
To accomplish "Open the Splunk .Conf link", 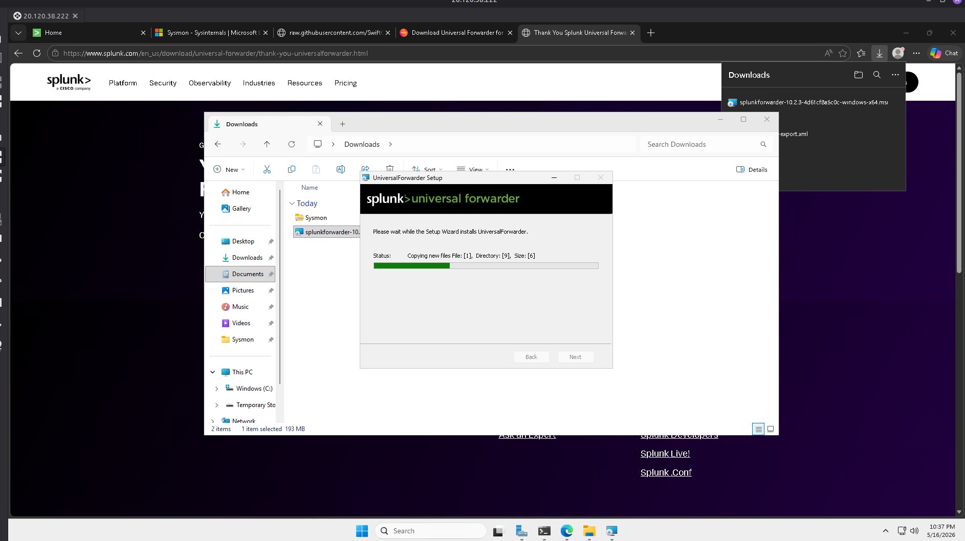I will 666,472.
